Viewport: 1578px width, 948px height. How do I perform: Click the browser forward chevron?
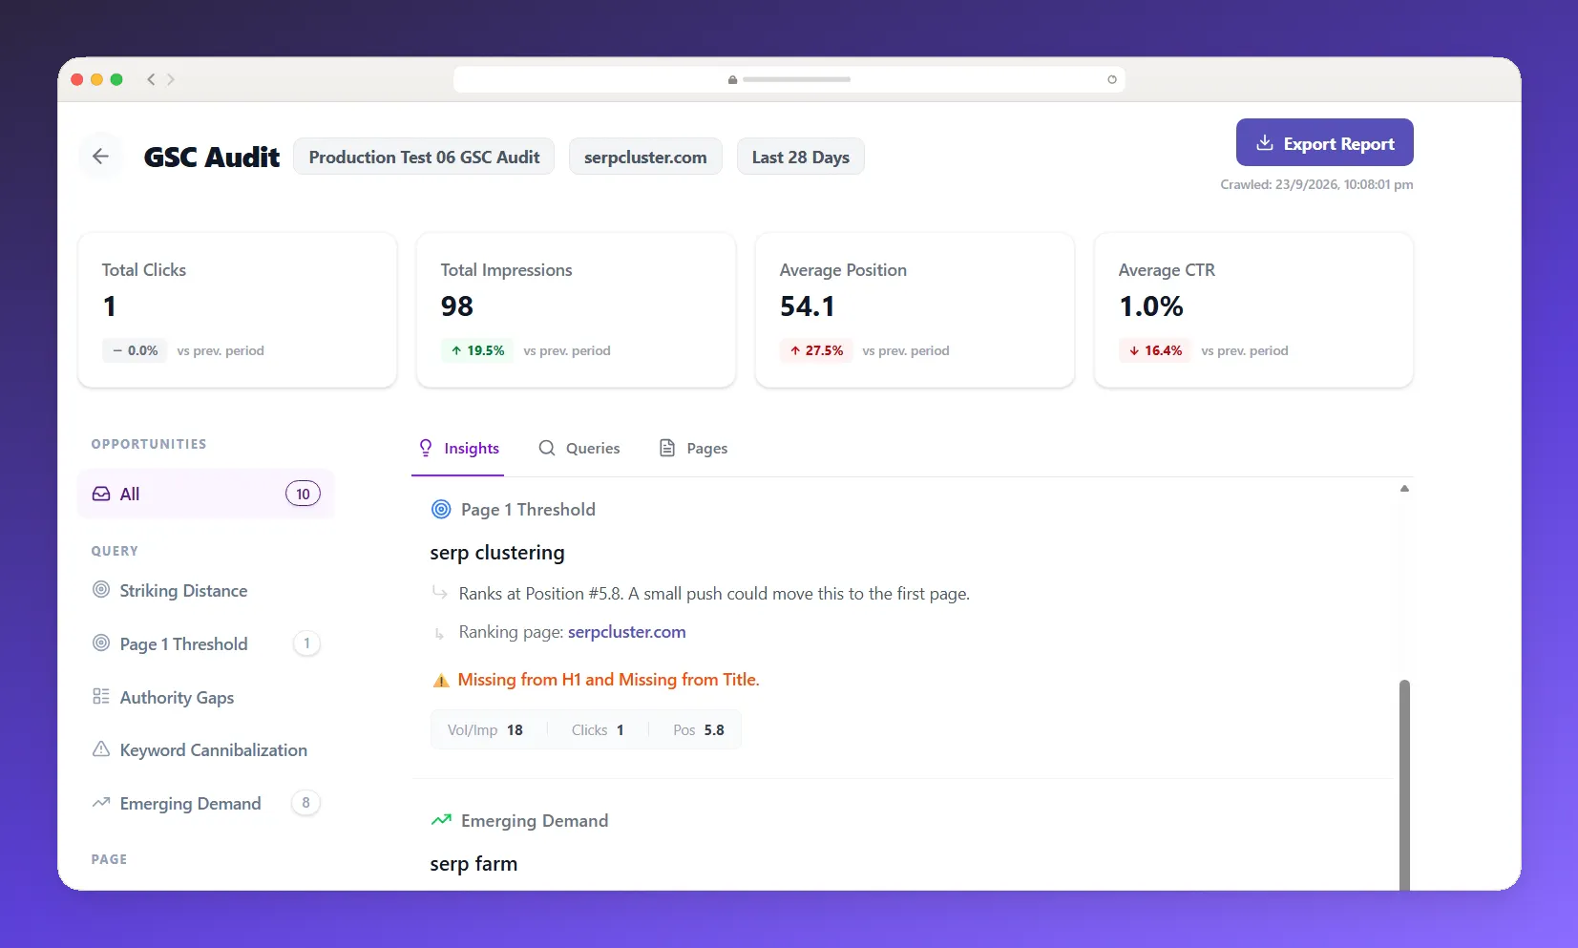pos(171,79)
